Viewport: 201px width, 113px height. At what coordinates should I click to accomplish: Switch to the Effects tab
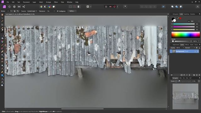(187, 45)
